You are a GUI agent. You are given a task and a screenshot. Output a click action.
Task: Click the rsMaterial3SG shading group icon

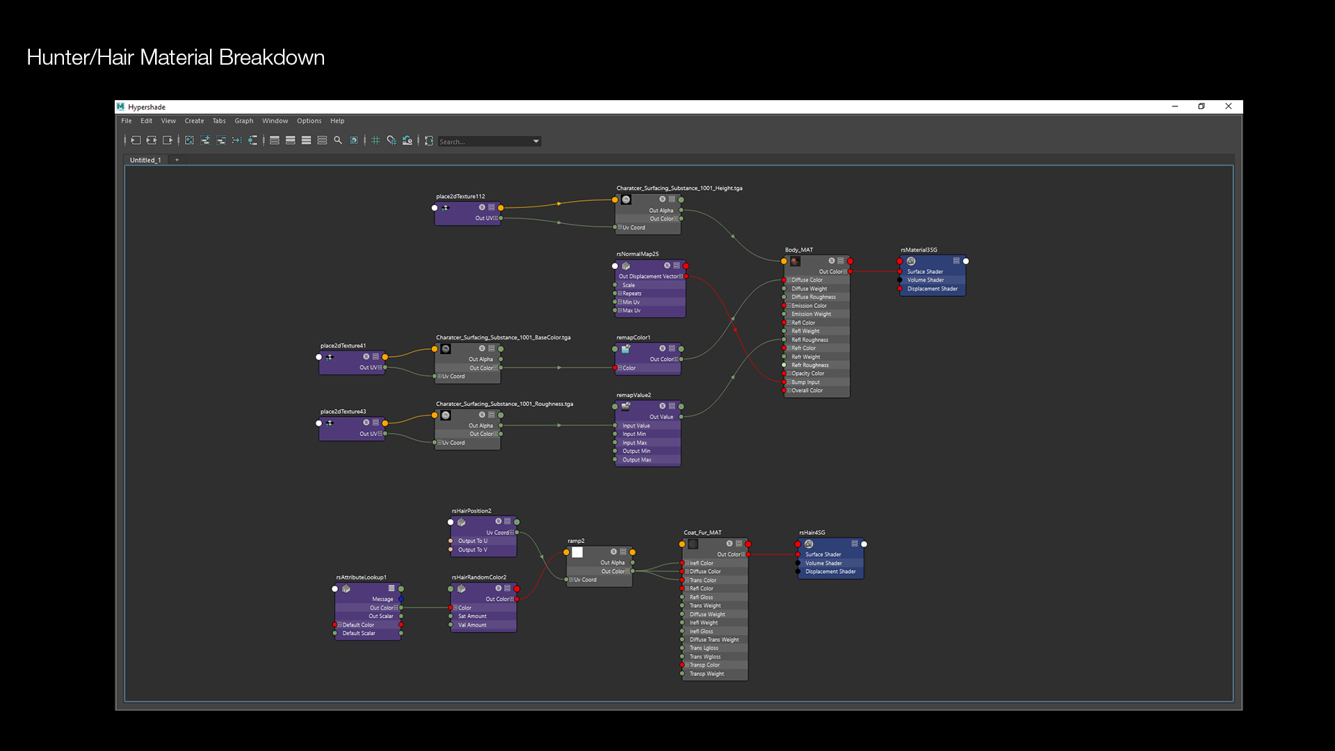(x=911, y=261)
